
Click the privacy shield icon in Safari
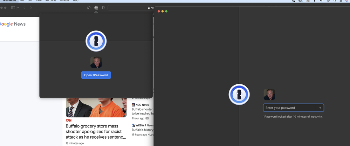(x=103, y=8)
